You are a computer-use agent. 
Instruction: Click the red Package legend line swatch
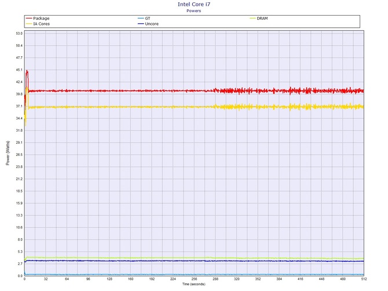pos(29,19)
